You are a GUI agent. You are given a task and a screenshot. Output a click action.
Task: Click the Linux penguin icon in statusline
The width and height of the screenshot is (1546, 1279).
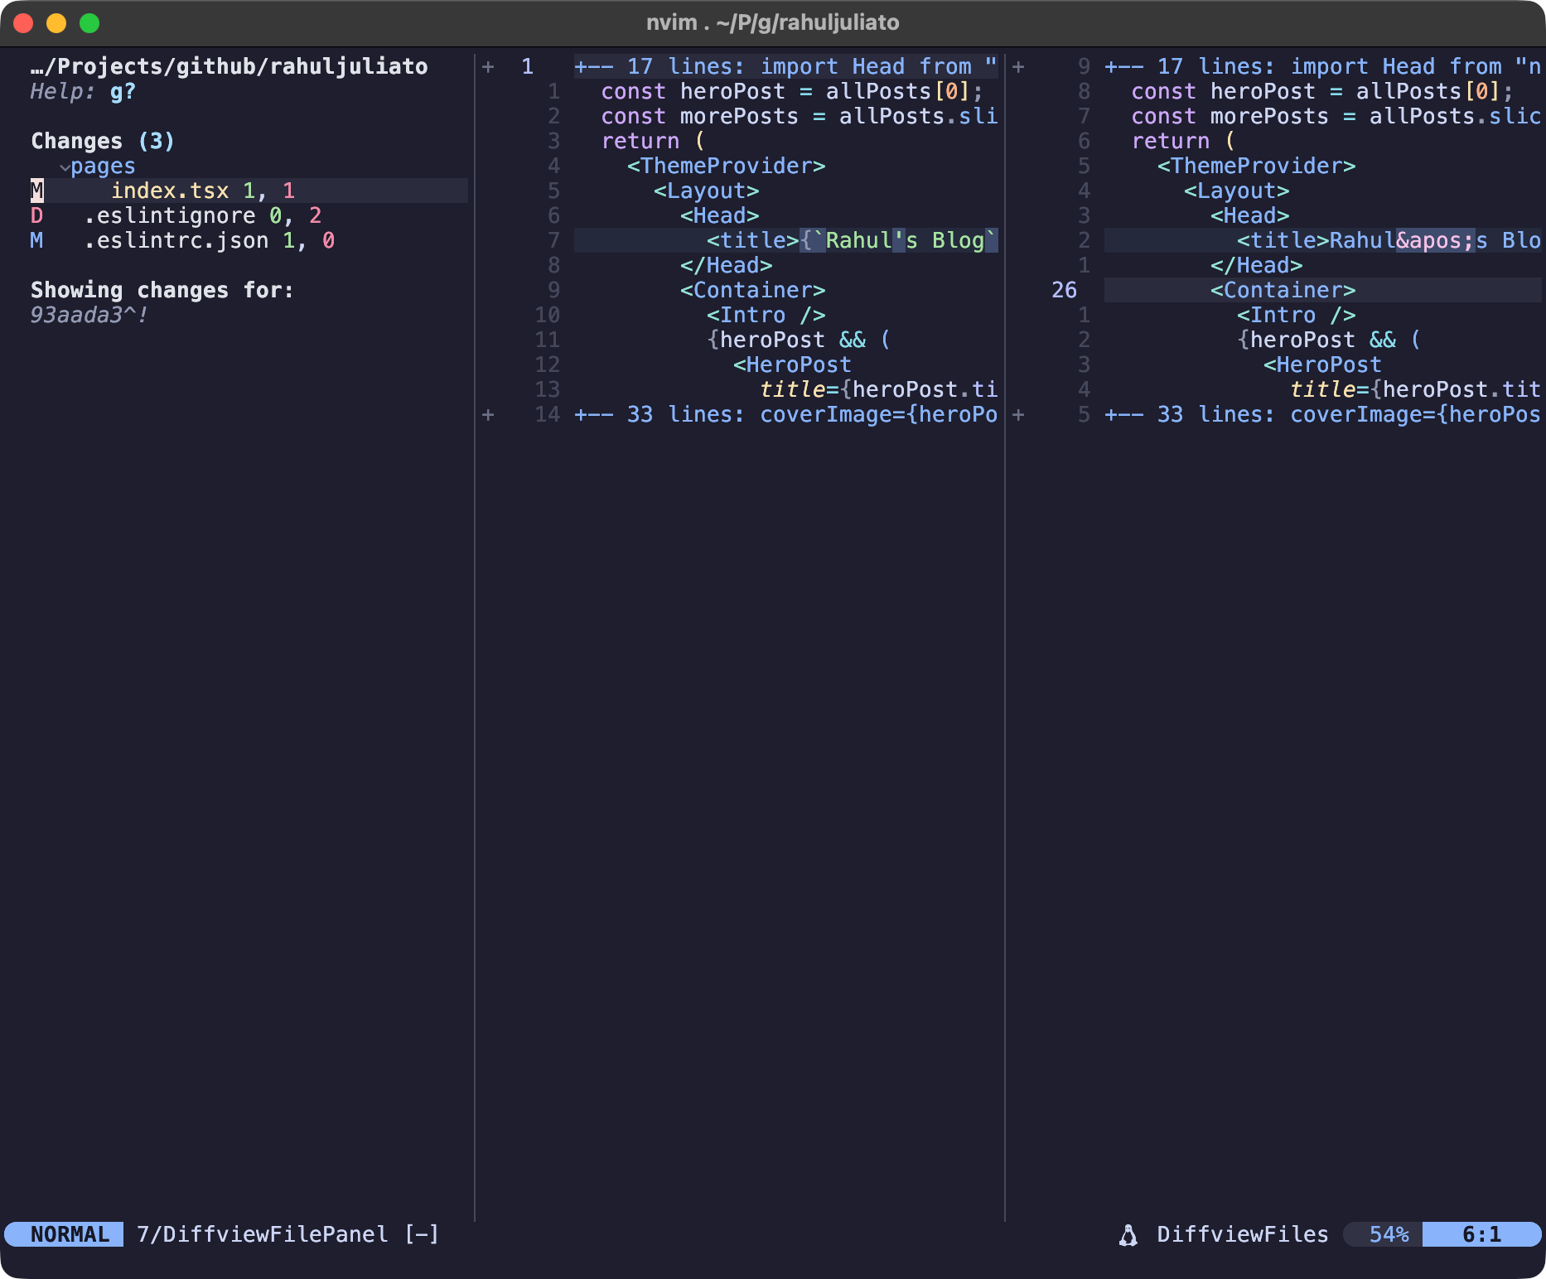[1128, 1235]
